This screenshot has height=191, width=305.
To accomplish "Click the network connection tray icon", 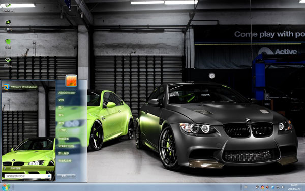I will coord(278,187).
